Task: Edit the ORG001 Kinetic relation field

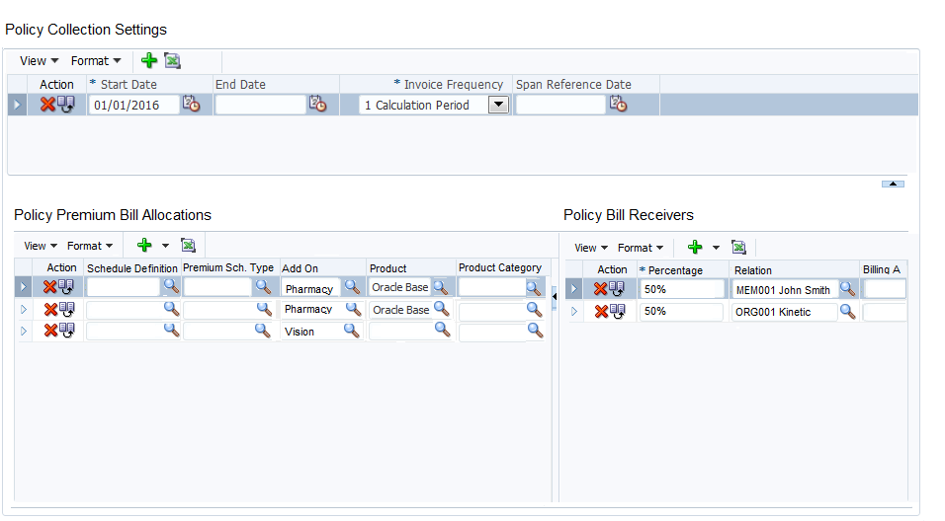Action: (785, 312)
